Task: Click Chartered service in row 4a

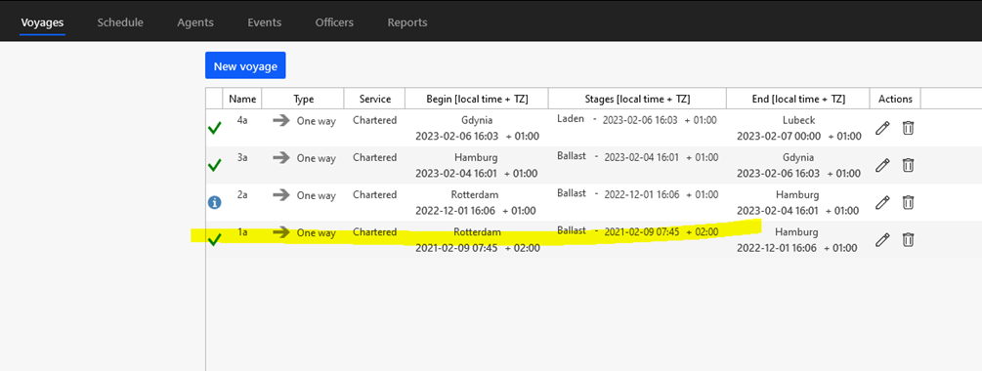Action: click(374, 120)
